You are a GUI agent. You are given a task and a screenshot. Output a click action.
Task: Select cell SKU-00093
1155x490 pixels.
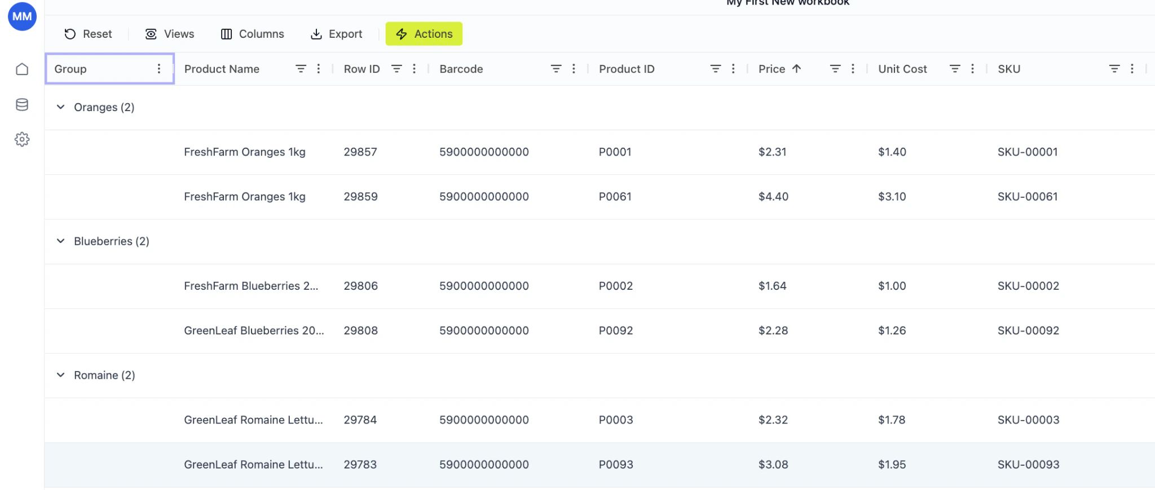(x=1029, y=465)
